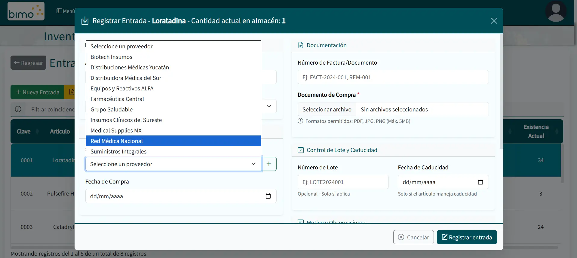577x258 pixels.
Task: Open dropdown chevron behind provider list
Action: tap(269, 106)
